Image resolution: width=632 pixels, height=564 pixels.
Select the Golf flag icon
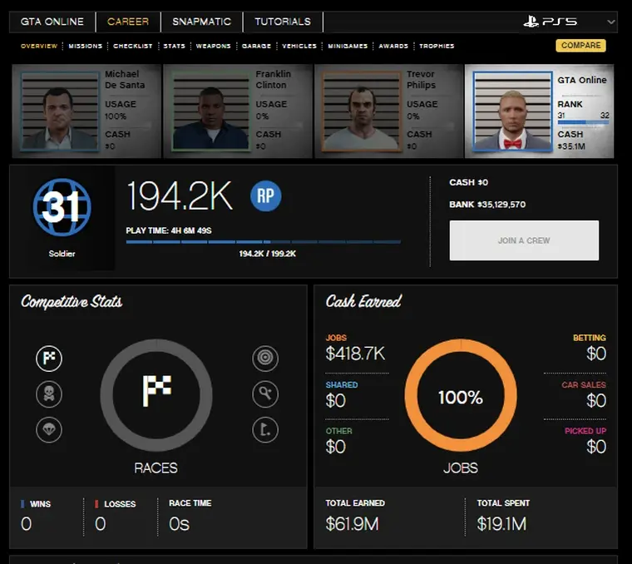pyautogui.click(x=265, y=429)
